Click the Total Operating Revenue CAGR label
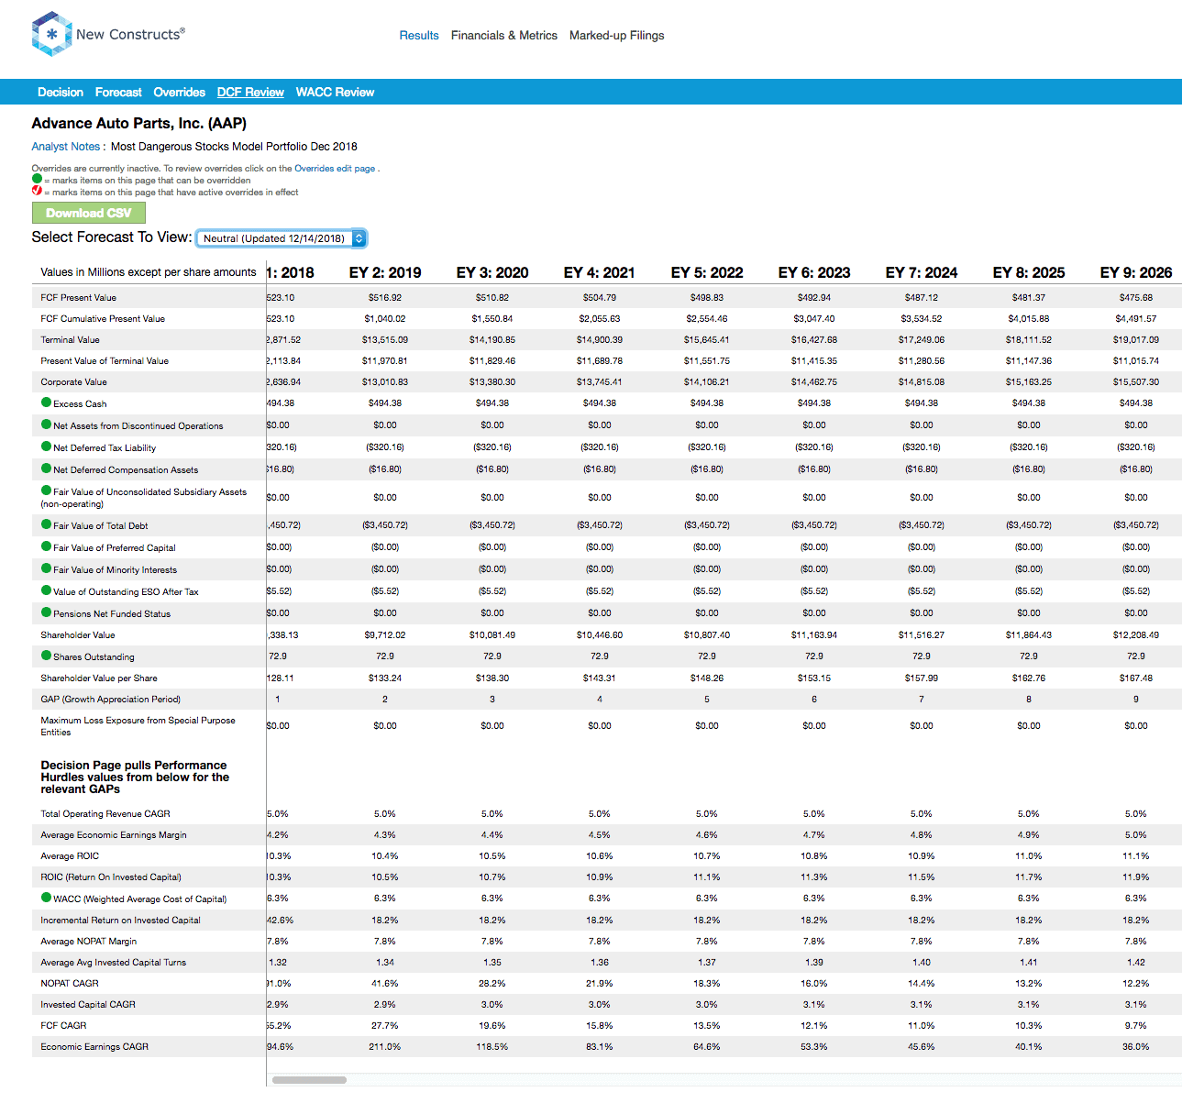Image resolution: width=1182 pixels, height=1103 pixels. (x=105, y=814)
